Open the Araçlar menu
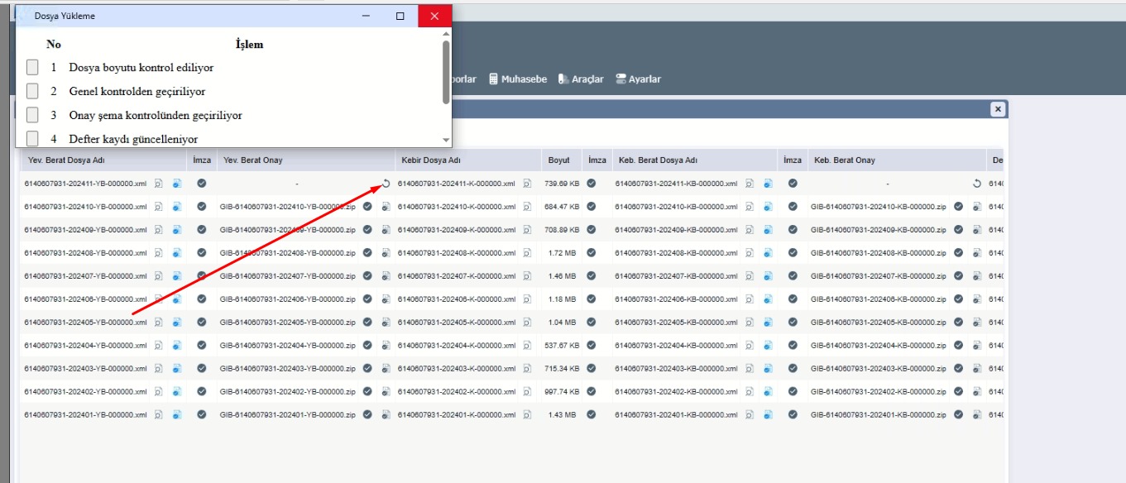Viewport: 1126px width, 483px height. [x=581, y=79]
